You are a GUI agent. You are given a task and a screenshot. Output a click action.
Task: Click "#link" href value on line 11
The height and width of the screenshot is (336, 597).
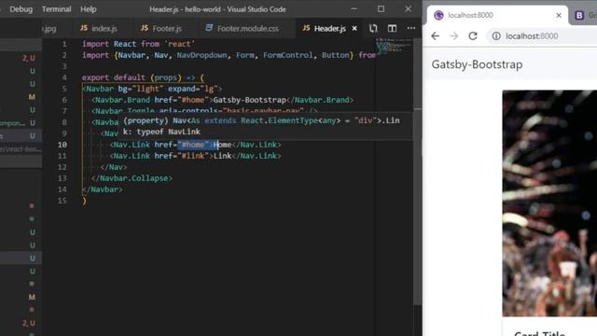193,156
